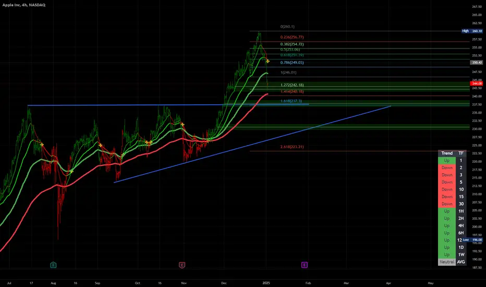486x287 pixels.
Task: Click the AVG label in trend table
Action: tap(461, 262)
